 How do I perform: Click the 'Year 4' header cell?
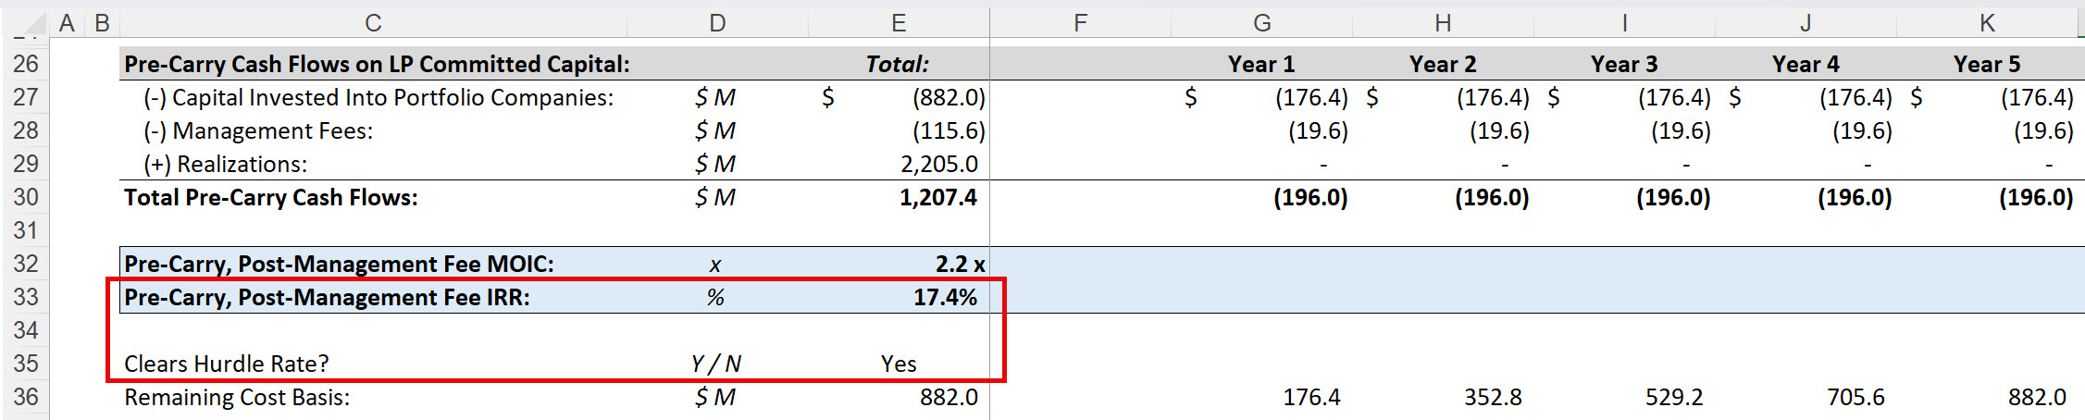1806,64
